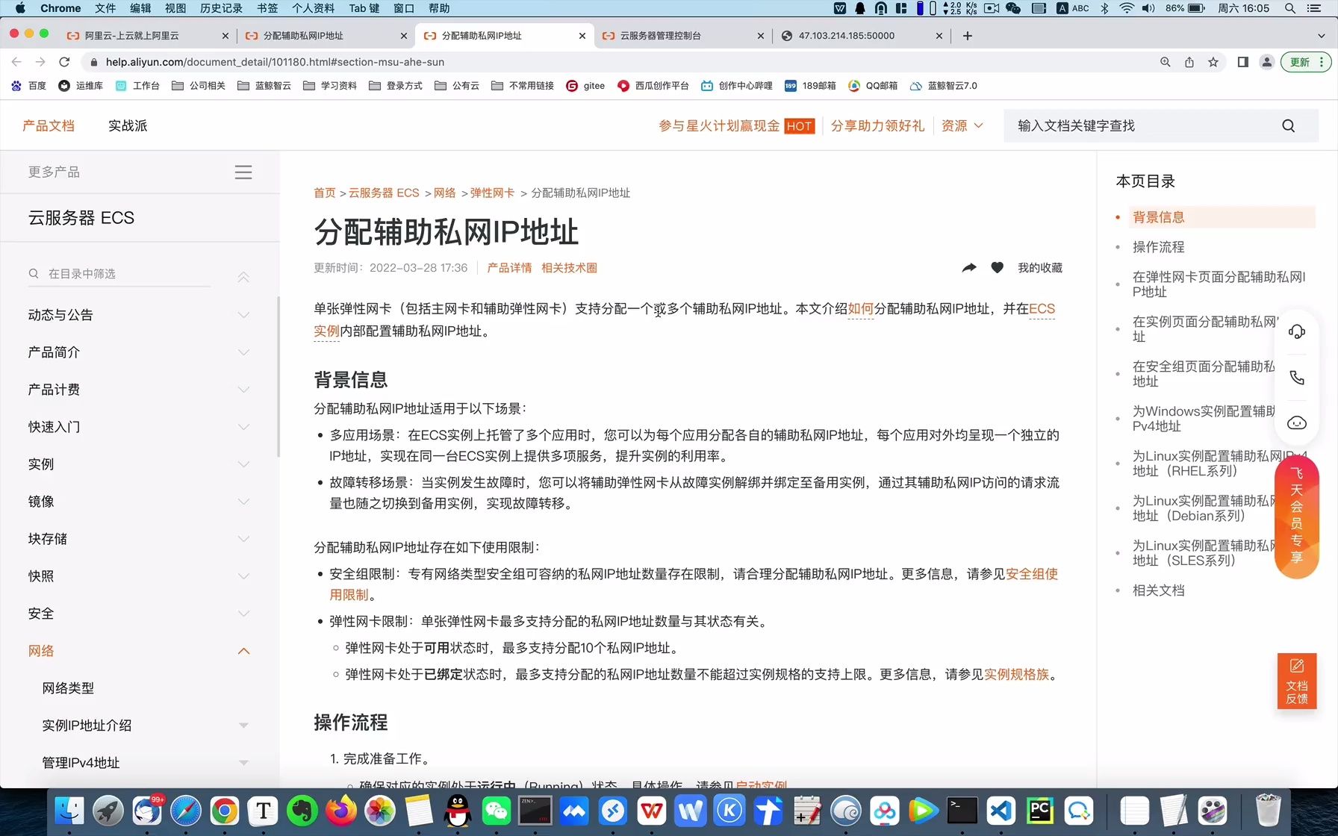Viewport: 1338px width, 836px height.
Task: Reload the page with the refresh icon
Action: coord(64,62)
